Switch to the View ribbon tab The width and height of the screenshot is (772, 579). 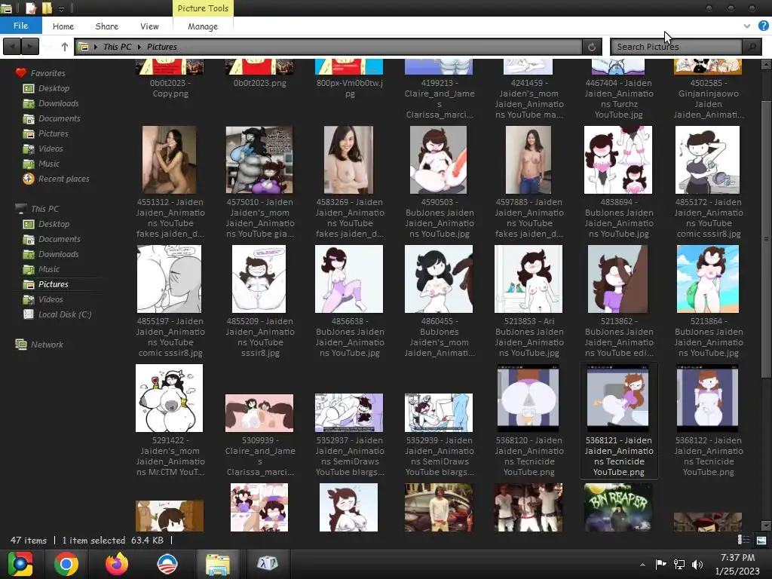pyautogui.click(x=149, y=26)
